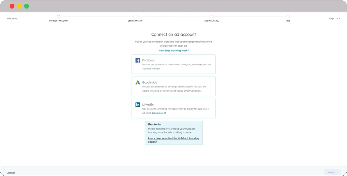Click external link icon after tracking code link
This screenshot has height=176, width=347.
(x=155, y=142)
